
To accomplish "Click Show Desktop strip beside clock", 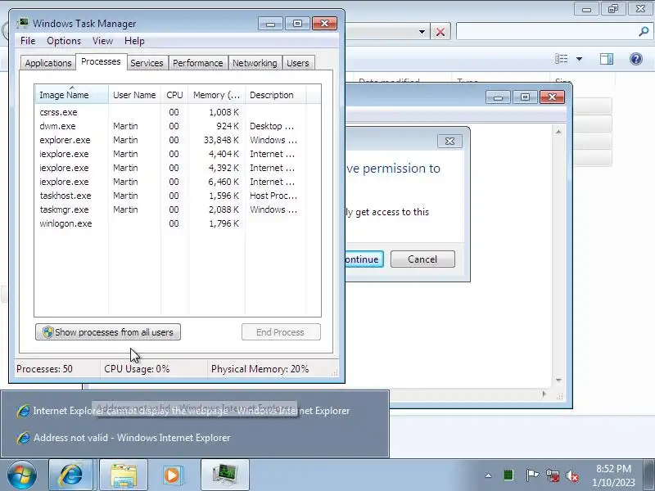I will (648, 475).
